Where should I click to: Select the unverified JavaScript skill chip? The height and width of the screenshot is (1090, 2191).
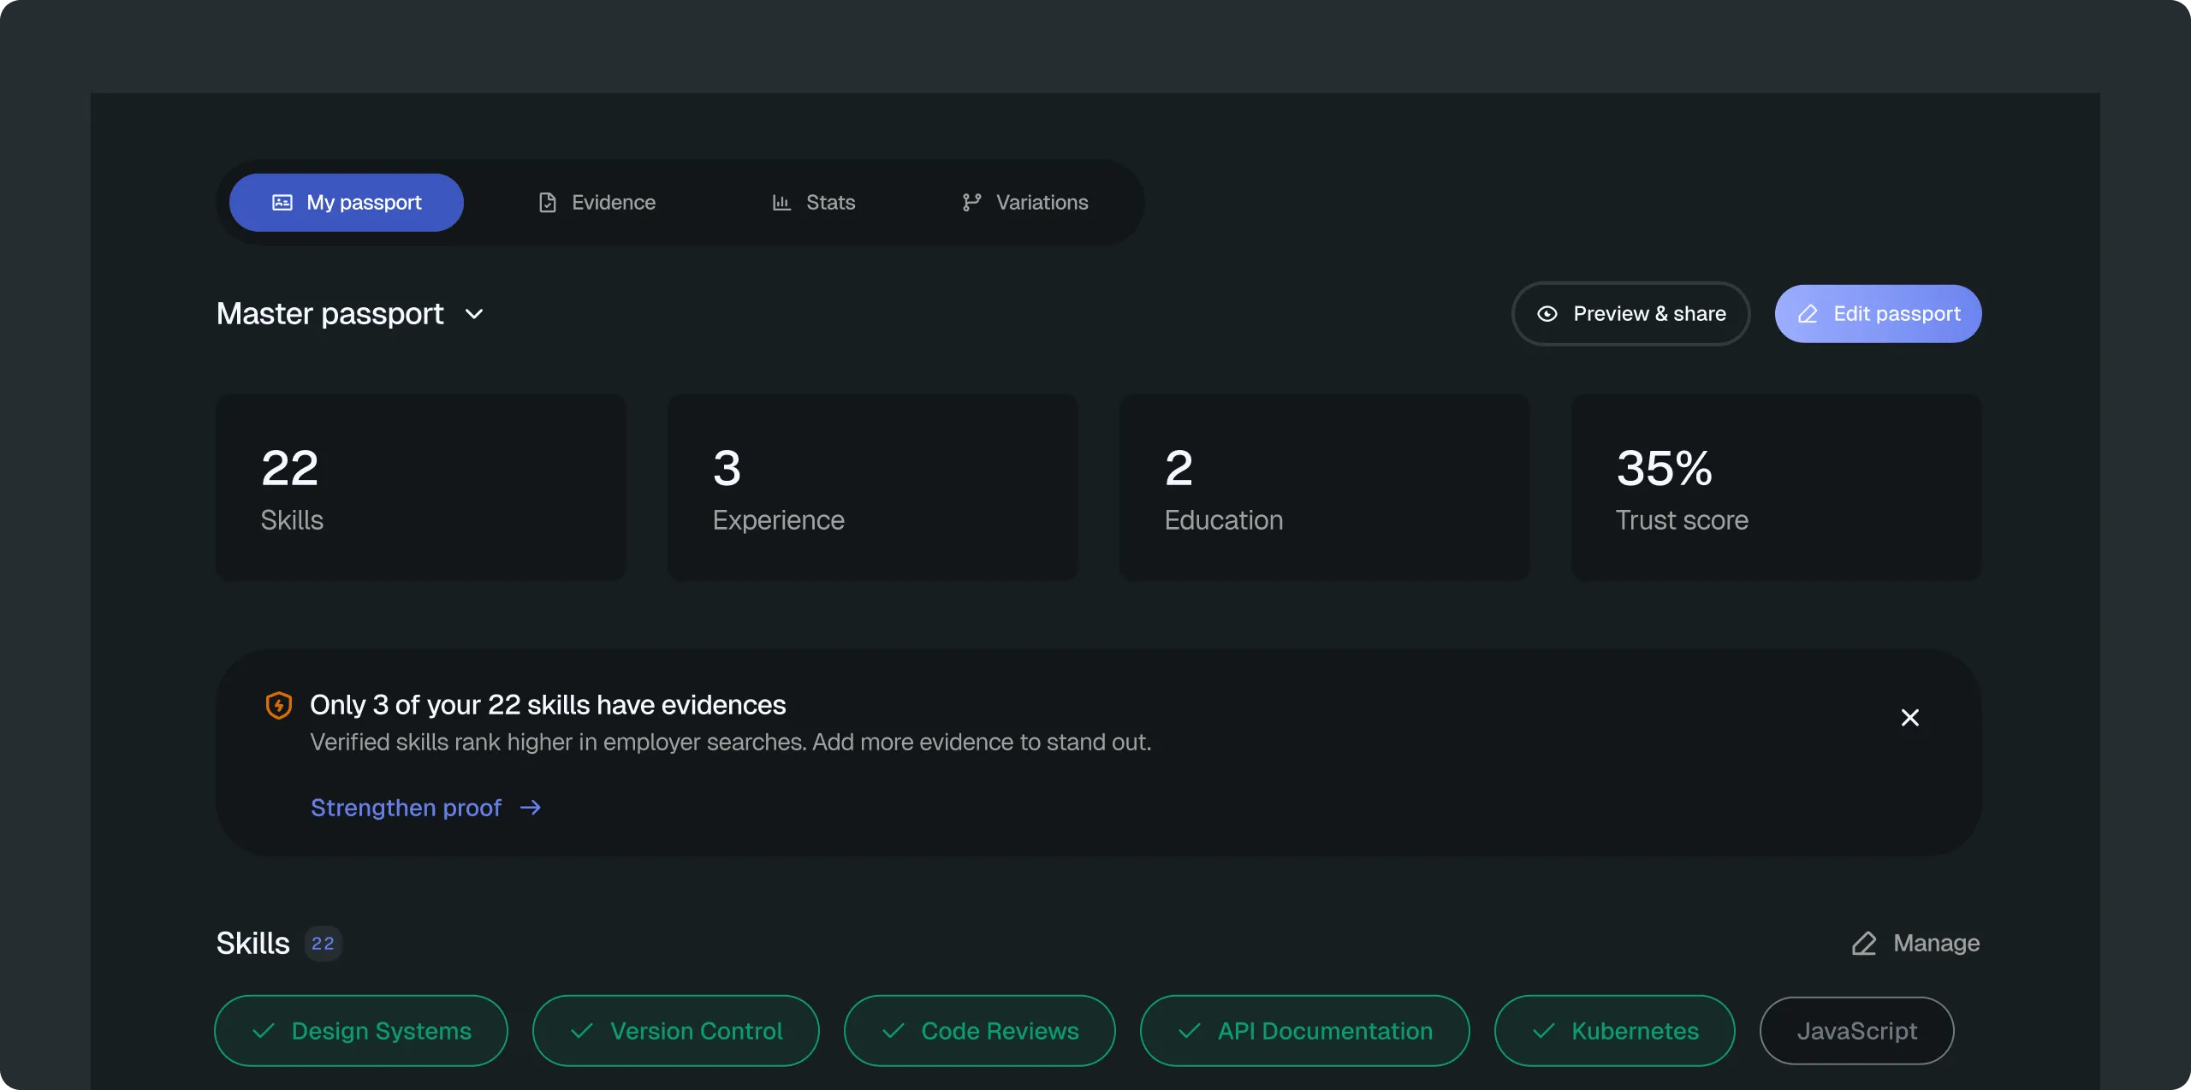pyautogui.click(x=1857, y=1031)
